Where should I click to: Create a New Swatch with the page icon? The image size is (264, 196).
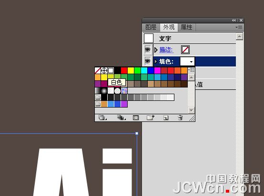(x=166, y=118)
